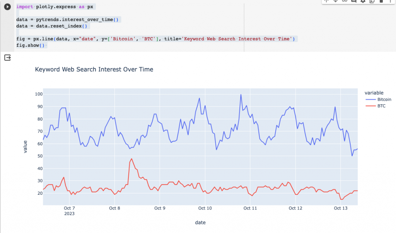
Task: Click the chart title 'Keyword Web Search Interest Over Time'
Action: pyautogui.click(x=94, y=70)
